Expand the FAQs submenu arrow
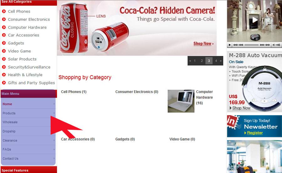The height and width of the screenshot is (173, 282). coord(54,149)
